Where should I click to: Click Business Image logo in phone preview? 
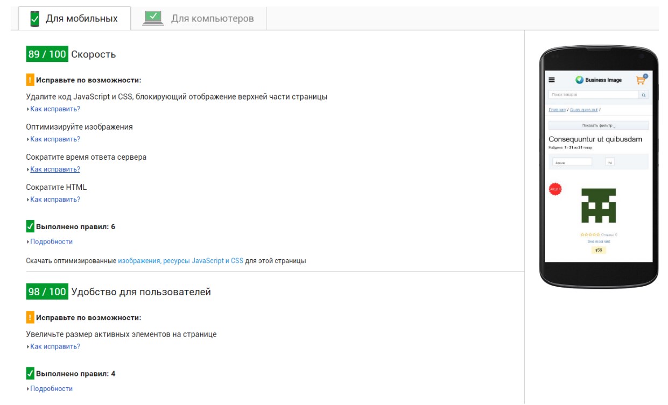(599, 80)
